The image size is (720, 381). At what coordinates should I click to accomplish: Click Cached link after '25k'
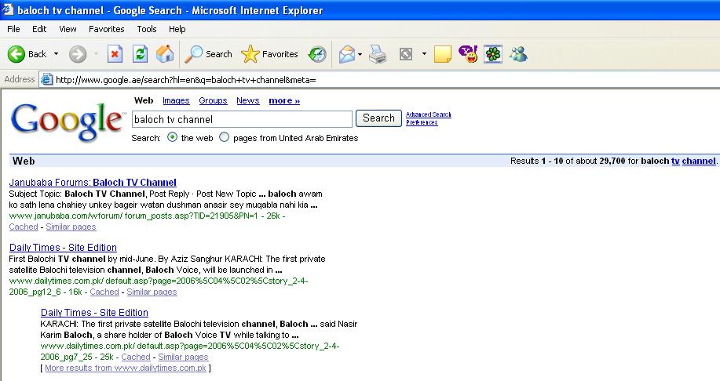point(136,357)
